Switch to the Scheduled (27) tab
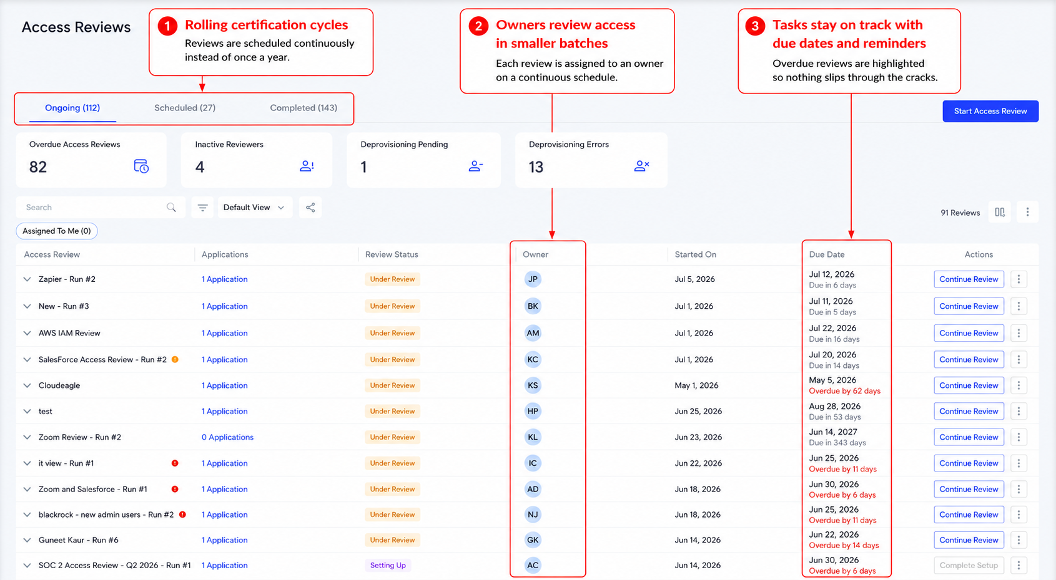The width and height of the screenshot is (1056, 580). [185, 108]
